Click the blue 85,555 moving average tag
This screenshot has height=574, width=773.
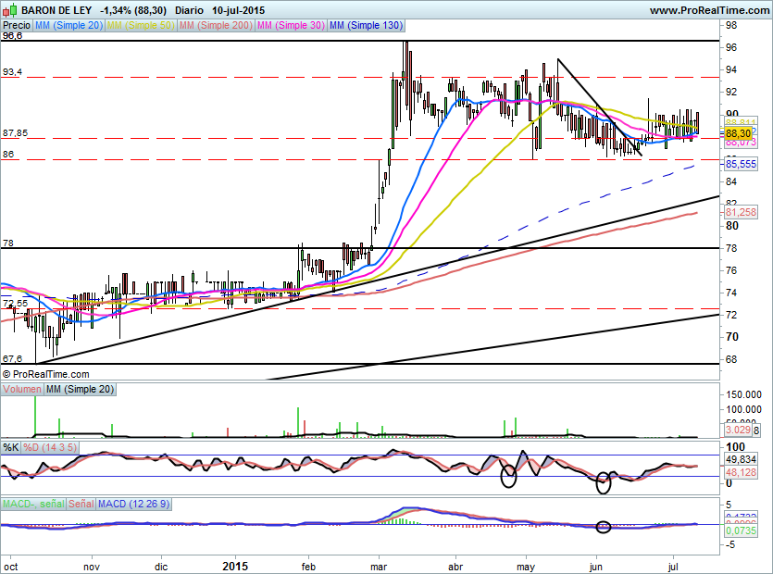coord(741,164)
